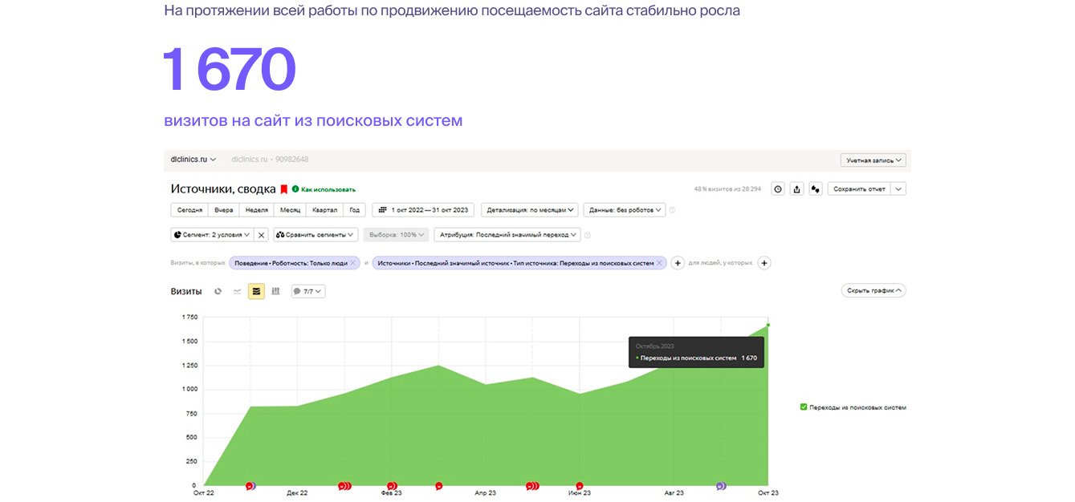The image size is (1075, 502).
Task: Click the purple annotation marker after Авг 23
Action: (721, 486)
